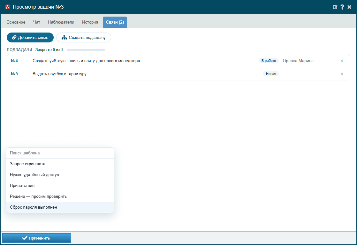Viewport: 357px width, 245px height.
Task: Open subtask link №5
Action: tap(14, 74)
